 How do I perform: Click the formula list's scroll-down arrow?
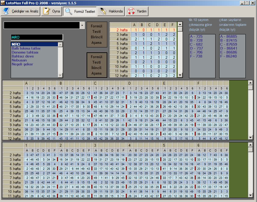pyautogui.click(x=60, y=75)
